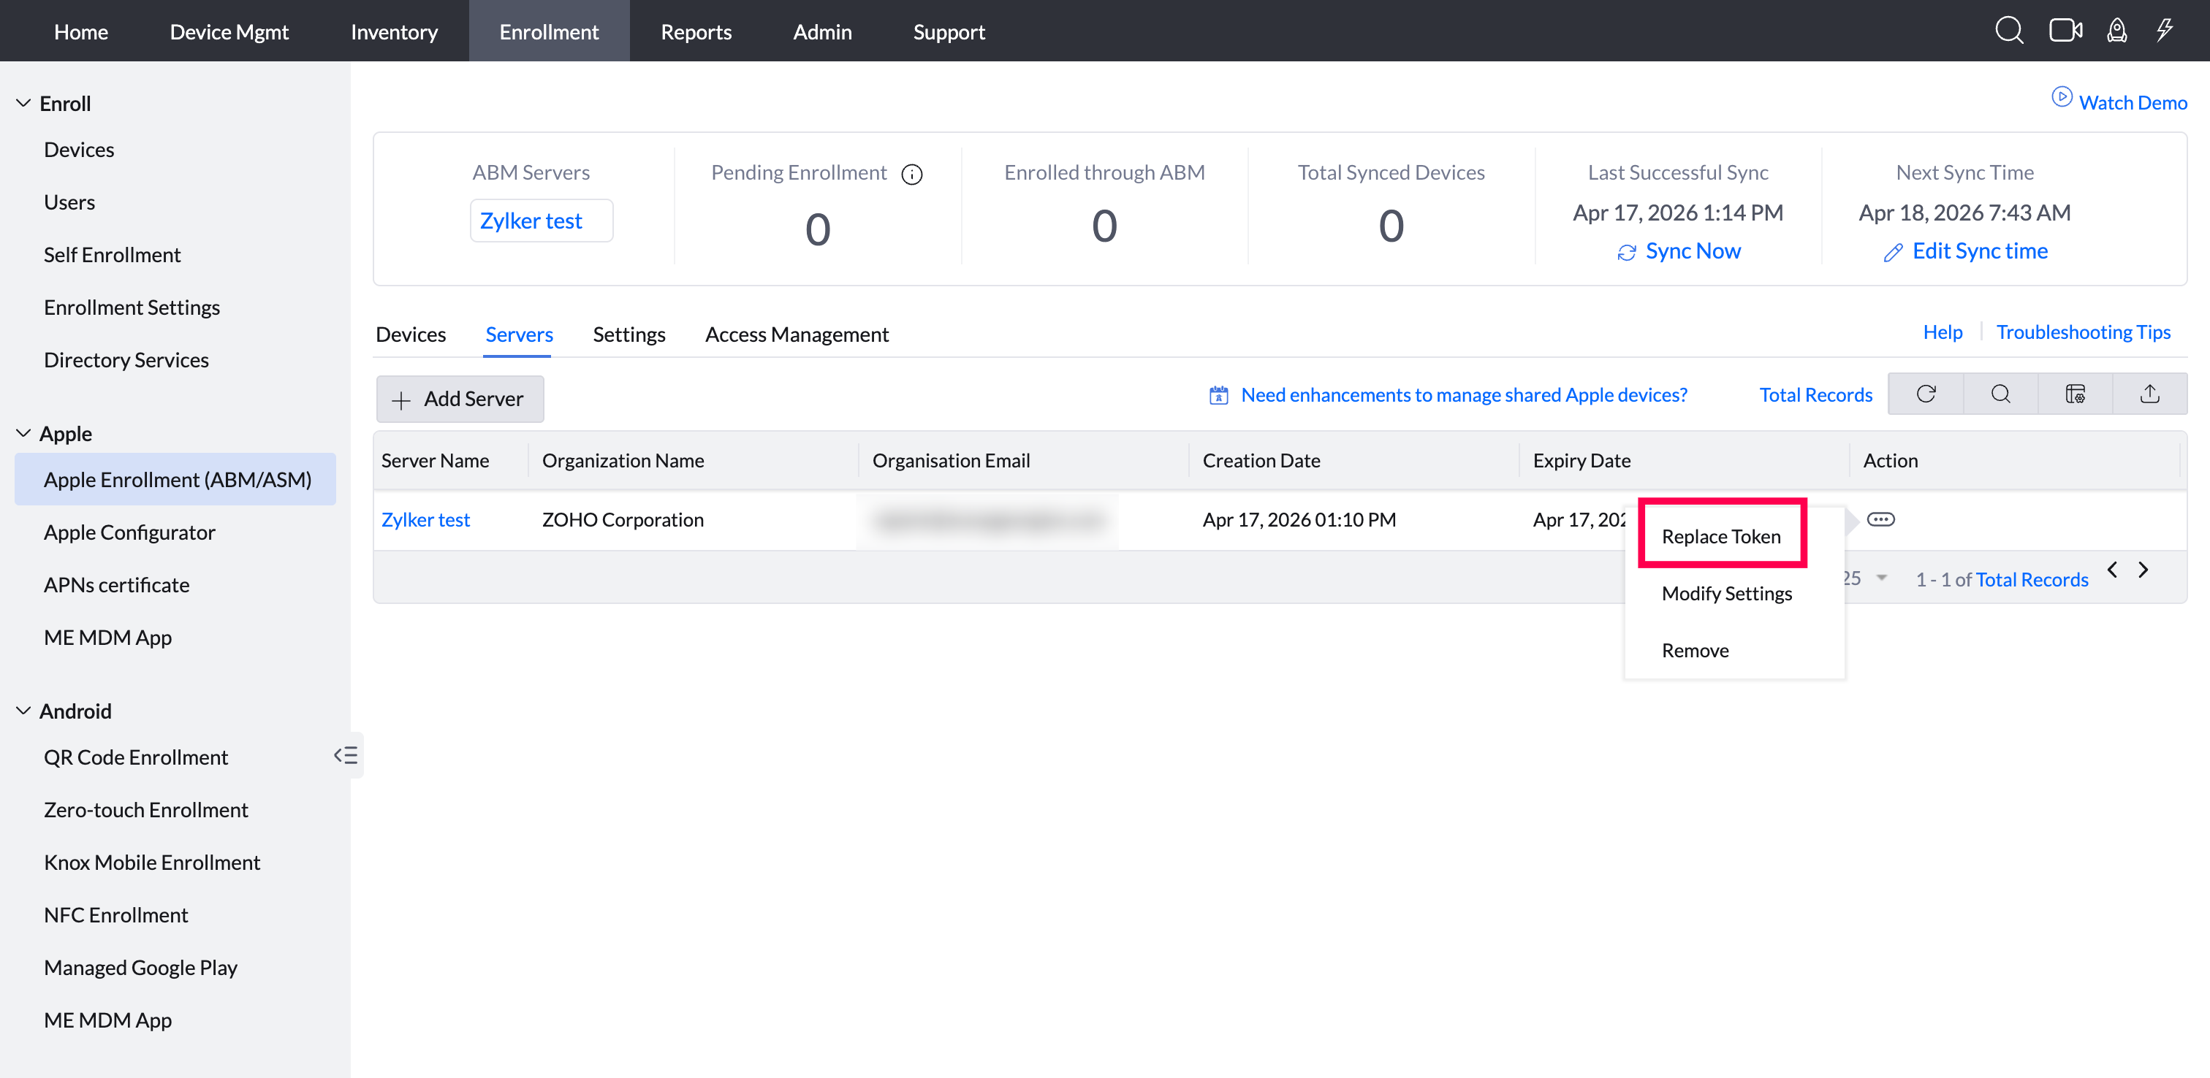
Task: Click the Pending Enrollment info icon
Action: tap(911, 174)
